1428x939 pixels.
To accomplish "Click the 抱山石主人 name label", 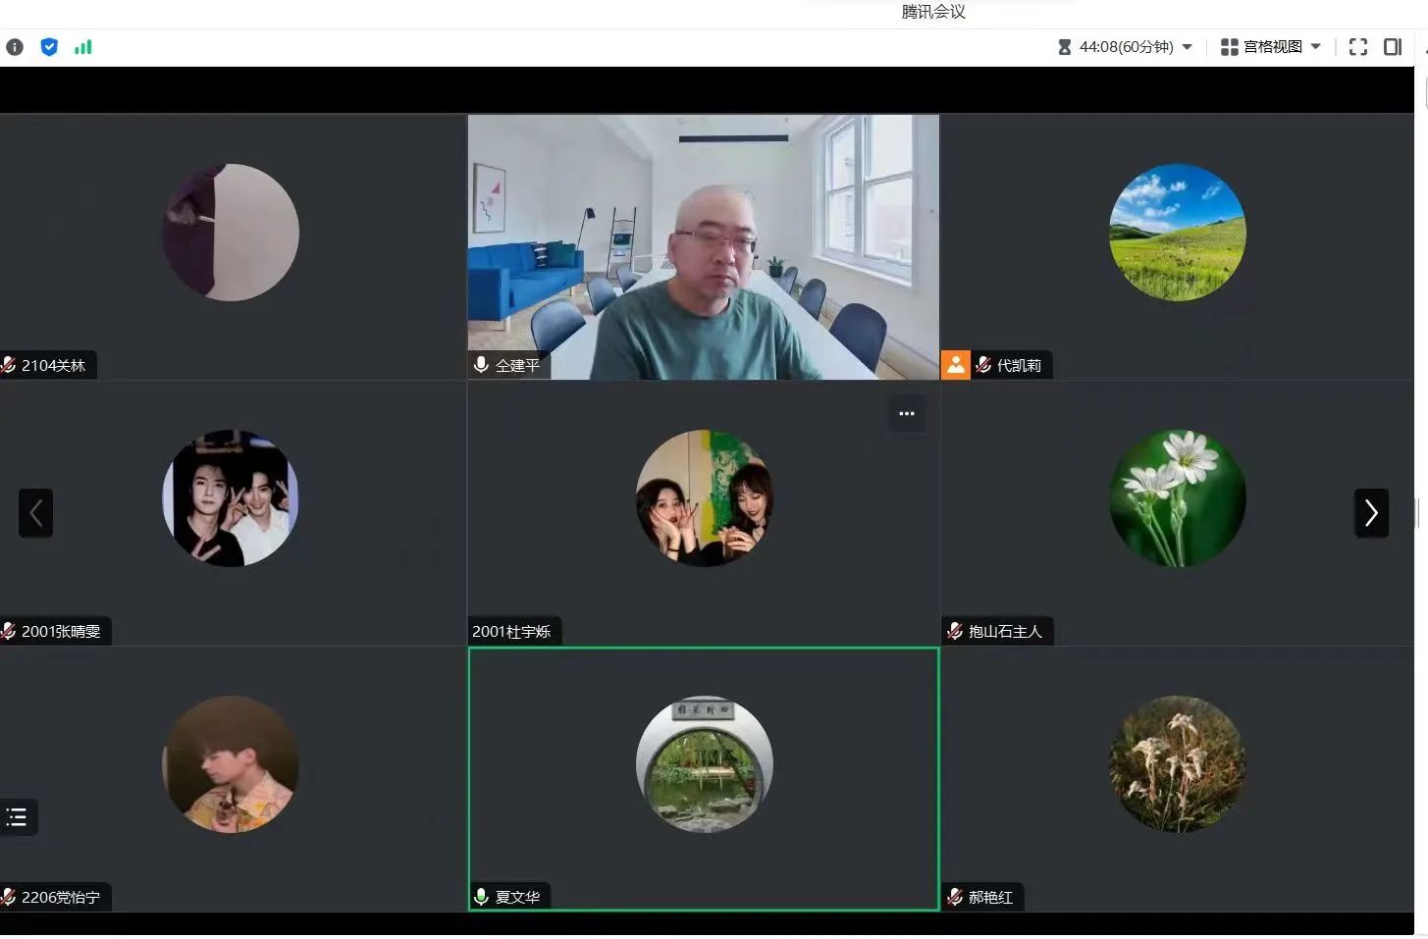I will 1005,631.
